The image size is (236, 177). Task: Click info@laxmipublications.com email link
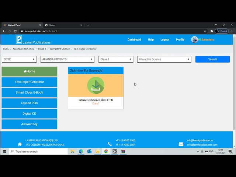(202, 145)
